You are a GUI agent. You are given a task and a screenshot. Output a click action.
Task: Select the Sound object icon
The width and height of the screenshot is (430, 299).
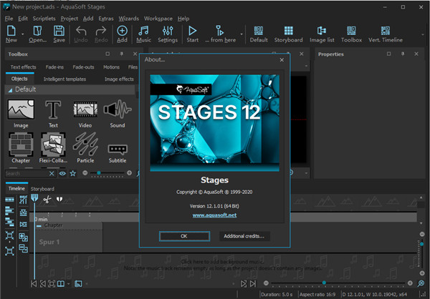[x=117, y=111]
